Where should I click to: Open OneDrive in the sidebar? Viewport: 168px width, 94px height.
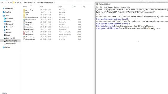click(x=7, y=12)
